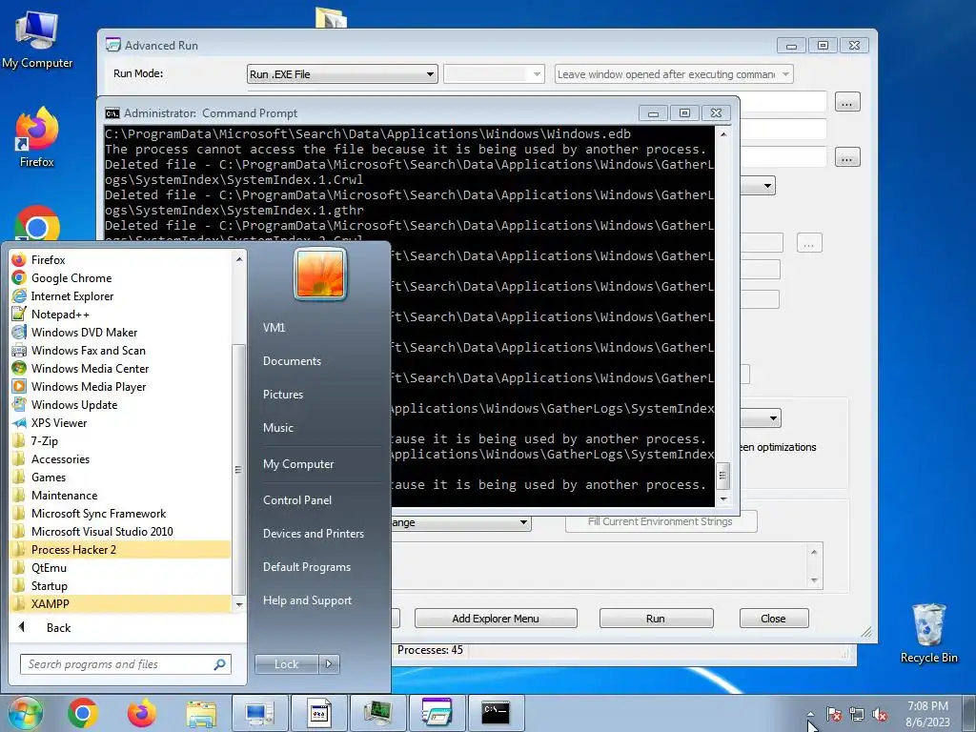Expand the Process Hacker 2 folder

click(x=120, y=549)
